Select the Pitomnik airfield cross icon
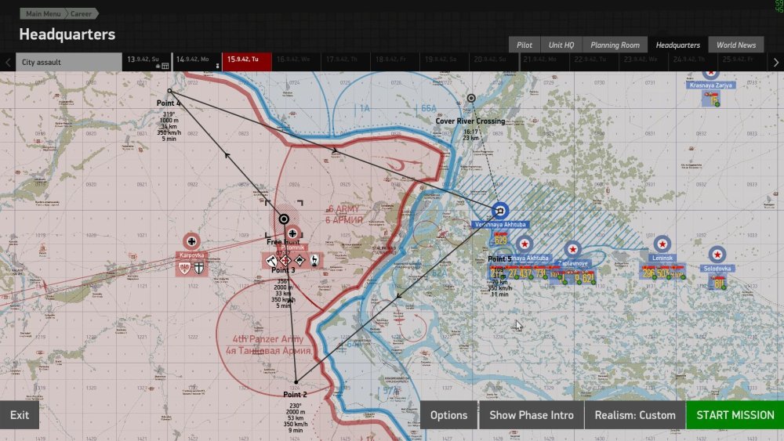This screenshot has height=441, width=784. point(292,233)
